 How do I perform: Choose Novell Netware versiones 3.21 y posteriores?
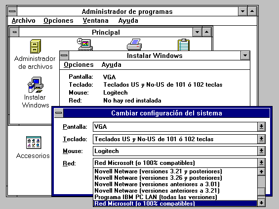coord(175,171)
